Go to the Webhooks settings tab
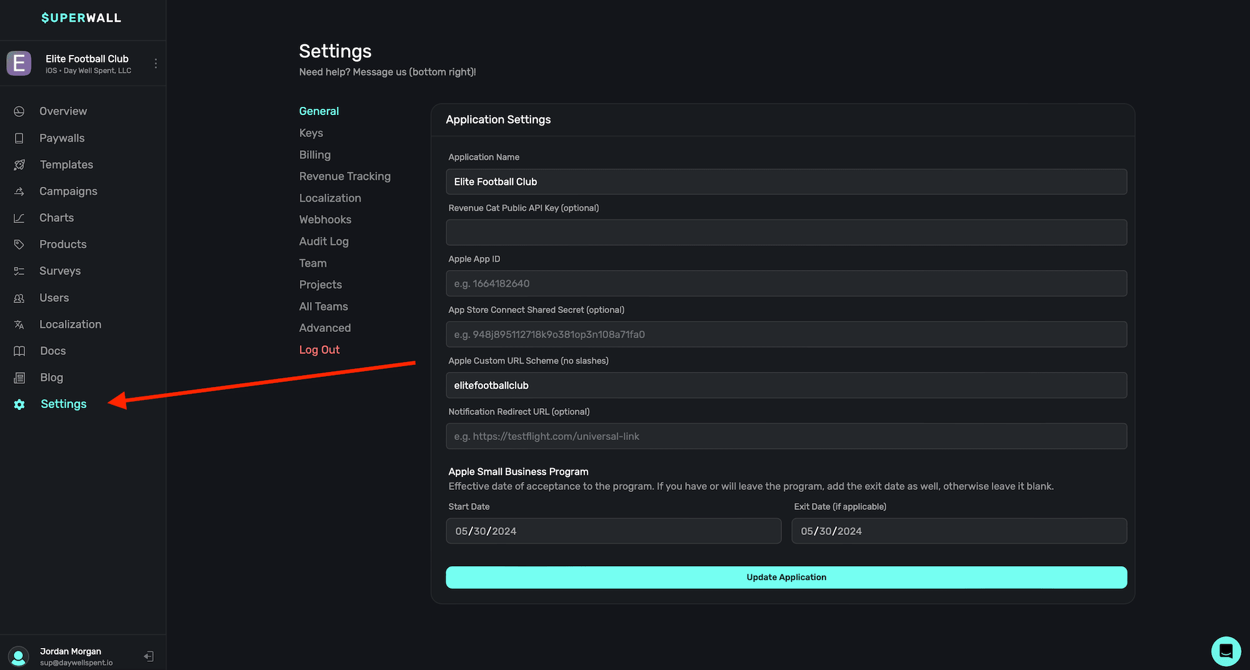Screen dimensions: 1250x670 (325, 219)
